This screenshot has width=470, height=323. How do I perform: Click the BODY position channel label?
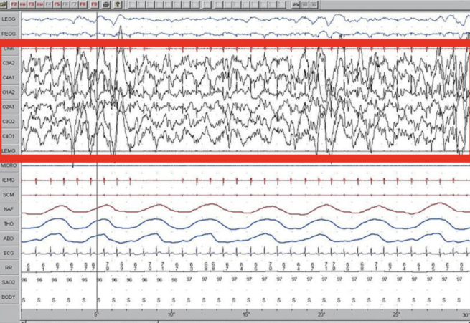click(9, 297)
